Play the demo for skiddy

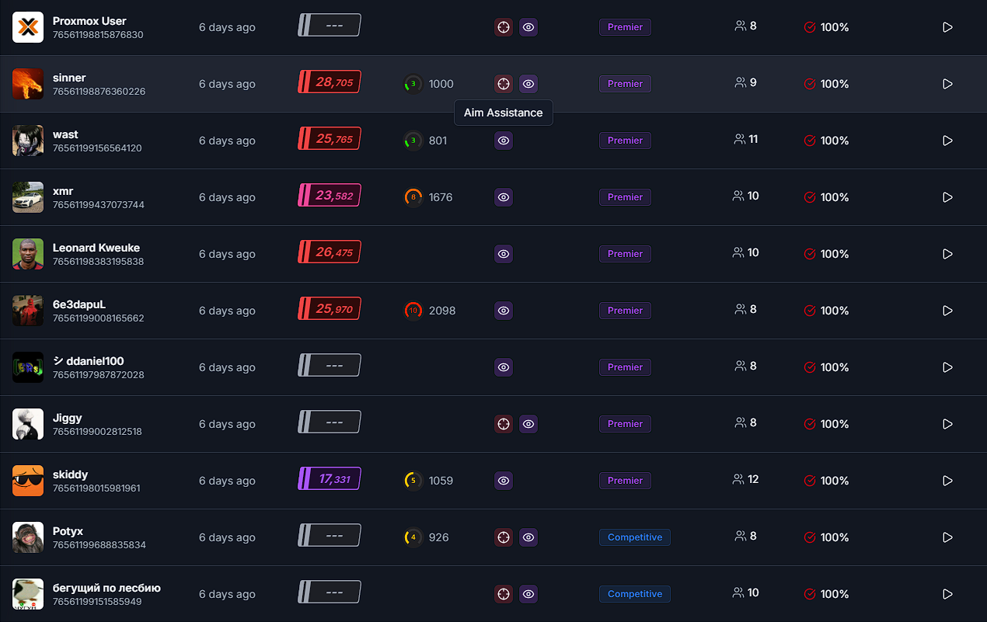947,481
